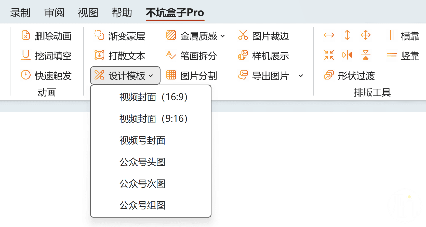Click the vertical stretch arrow icon
Viewport: 426px width, 227px height.
click(x=347, y=35)
